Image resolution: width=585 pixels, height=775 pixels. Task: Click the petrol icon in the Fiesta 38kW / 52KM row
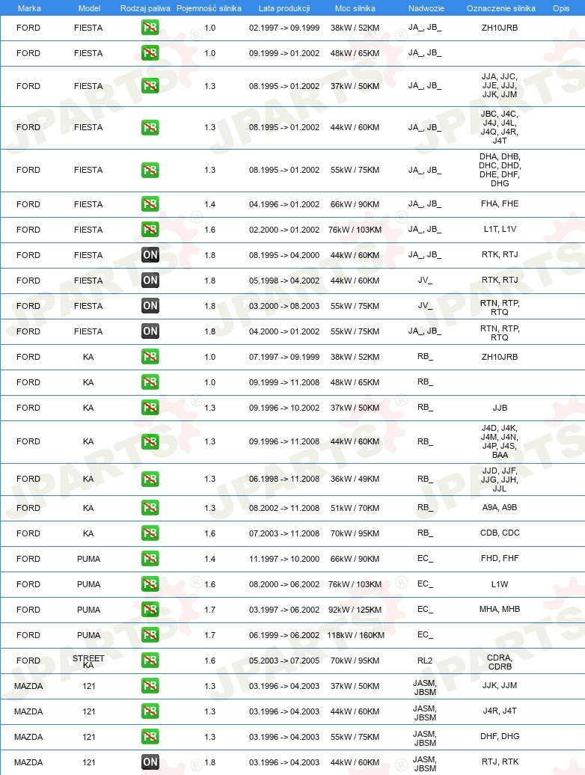(x=150, y=28)
